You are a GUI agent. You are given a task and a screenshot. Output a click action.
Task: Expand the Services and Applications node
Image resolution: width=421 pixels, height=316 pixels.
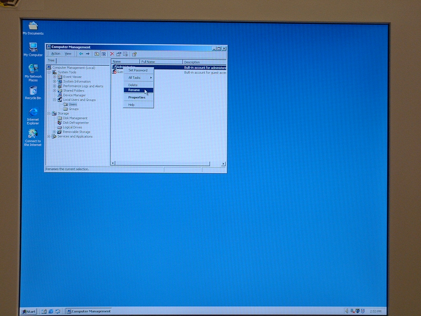click(49, 136)
